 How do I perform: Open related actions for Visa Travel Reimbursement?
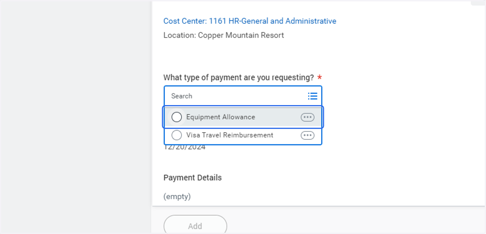pyautogui.click(x=307, y=135)
